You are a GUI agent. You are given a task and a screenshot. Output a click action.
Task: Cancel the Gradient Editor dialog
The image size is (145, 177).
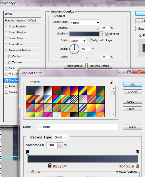point(132,92)
